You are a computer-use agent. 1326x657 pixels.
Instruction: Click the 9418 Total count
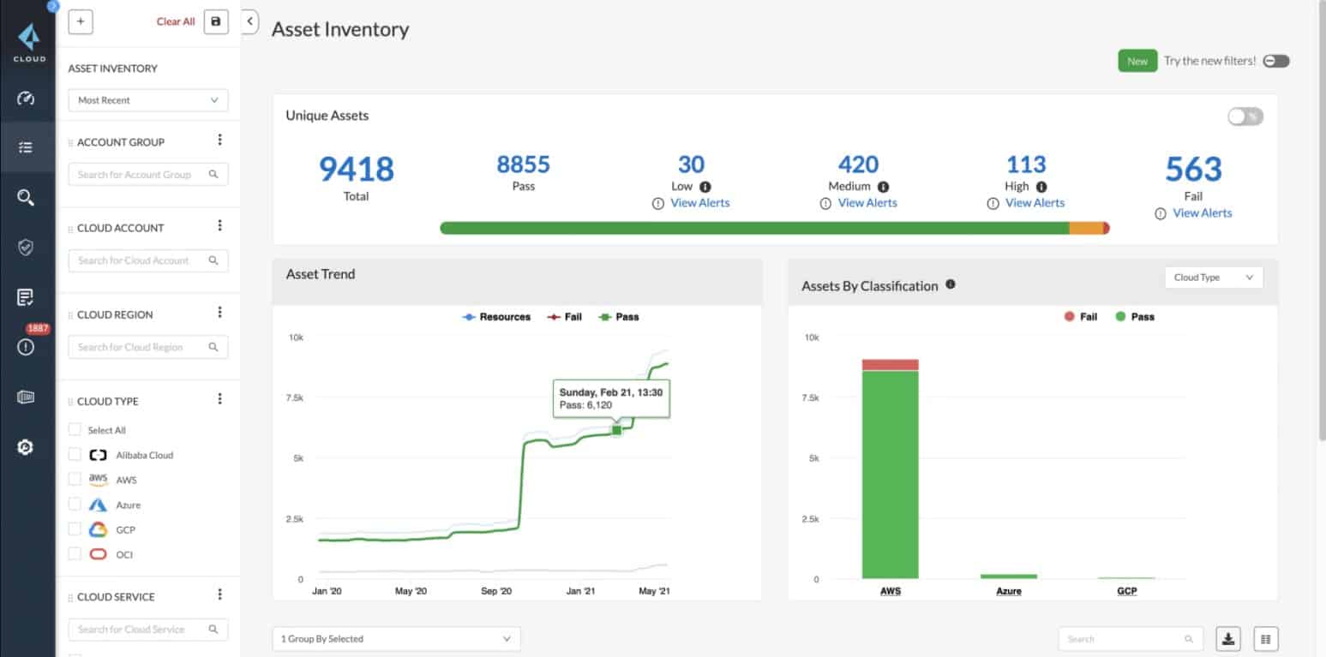pos(357,170)
